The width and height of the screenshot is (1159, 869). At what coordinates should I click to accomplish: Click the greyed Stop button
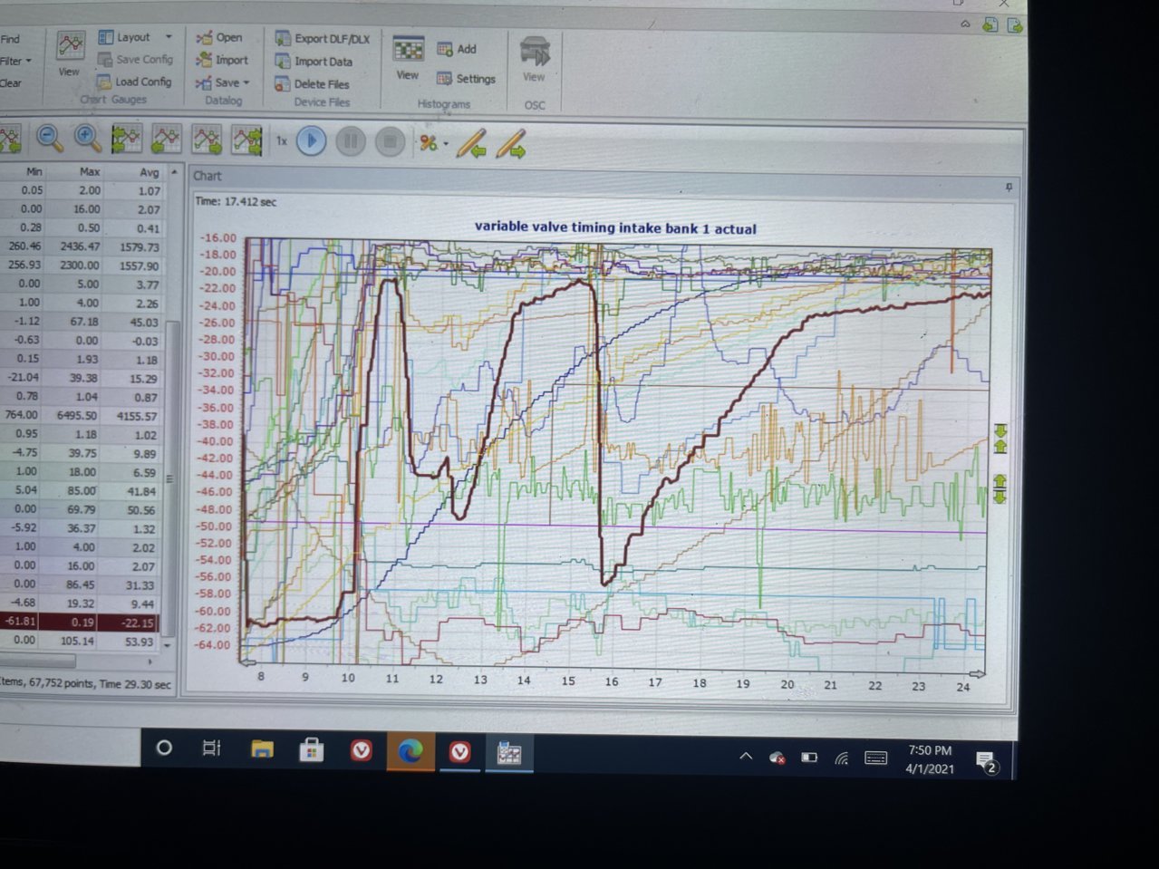pyautogui.click(x=390, y=142)
